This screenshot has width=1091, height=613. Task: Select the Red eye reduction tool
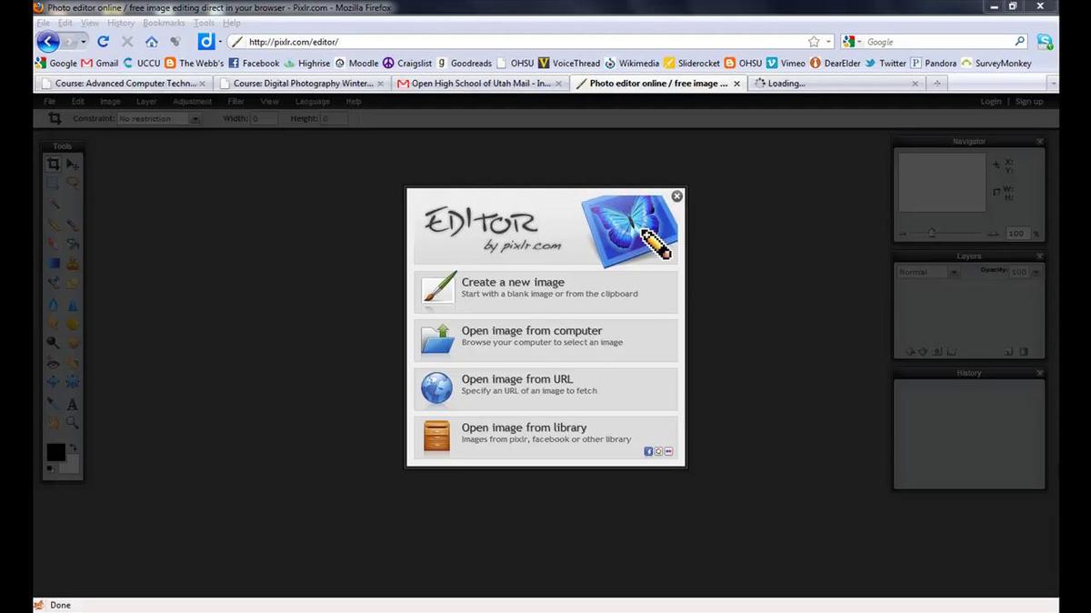(54, 363)
